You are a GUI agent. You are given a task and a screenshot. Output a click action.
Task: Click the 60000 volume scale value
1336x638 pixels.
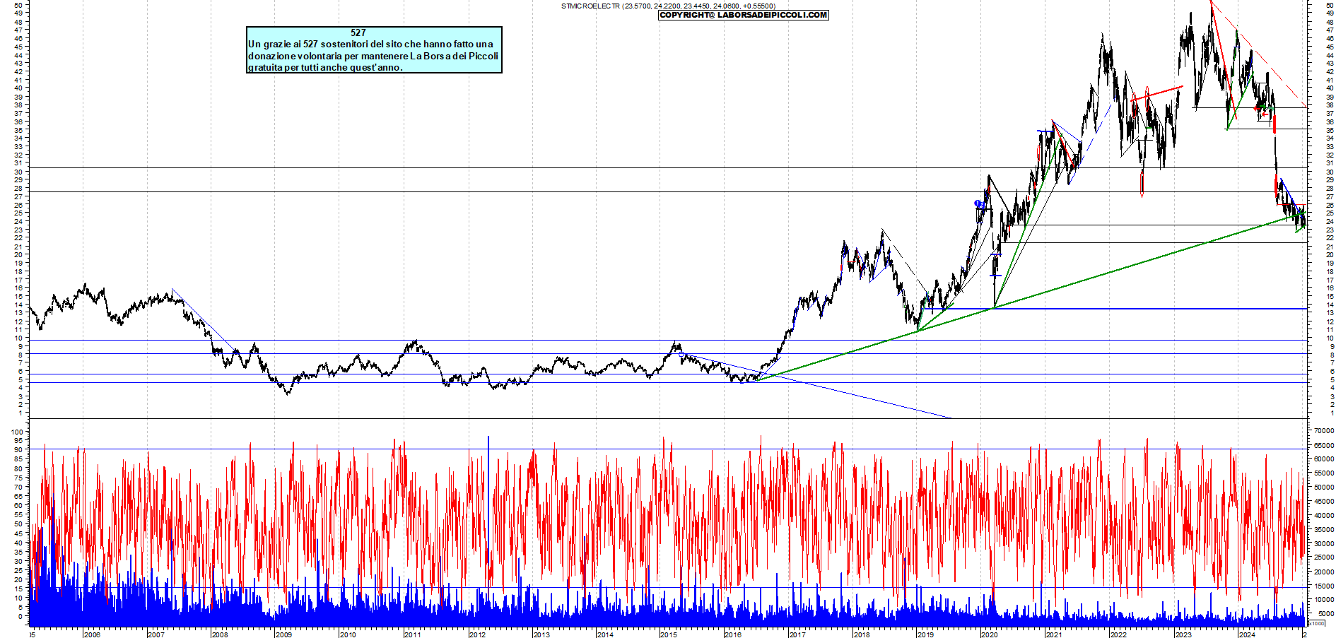(x=1323, y=459)
